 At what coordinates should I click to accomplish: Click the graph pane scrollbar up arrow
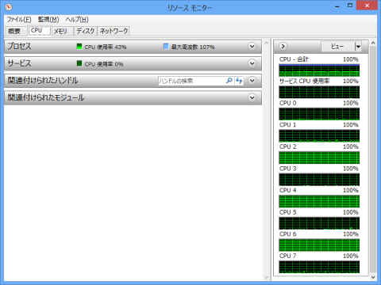(x=373, y=43)
